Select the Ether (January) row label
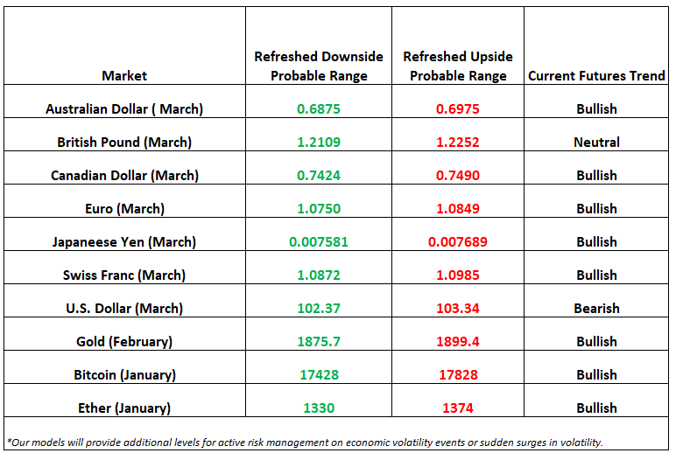Image resolution: width=676 pixels, height=453 pixels. (x=124, y=408)
